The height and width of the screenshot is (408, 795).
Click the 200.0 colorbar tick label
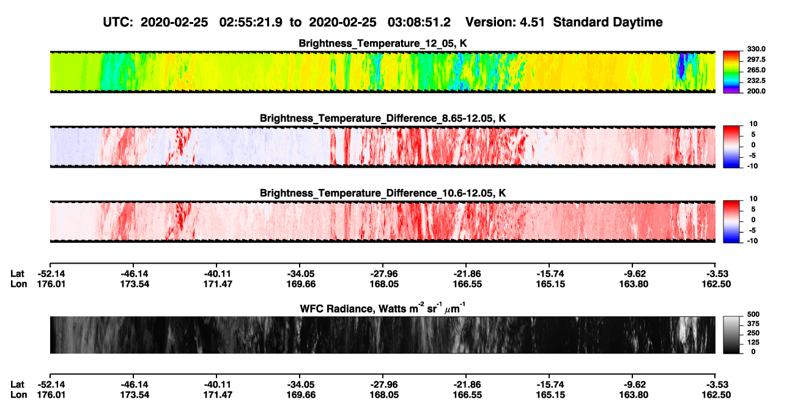(755, 91)
